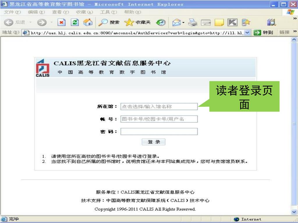
Task: Open Favorites (收藏夹) star button
Action: 137,22
